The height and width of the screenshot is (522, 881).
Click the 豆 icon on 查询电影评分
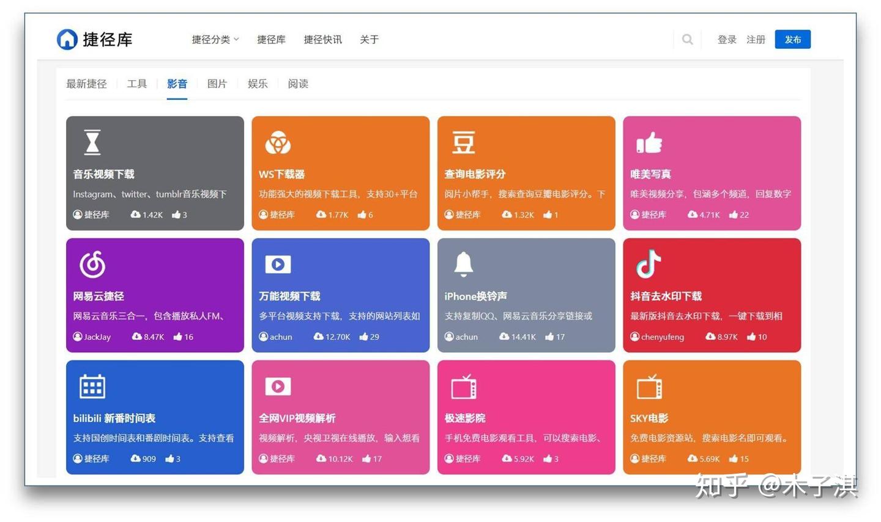pyautogui.click(x=463, y=142)
